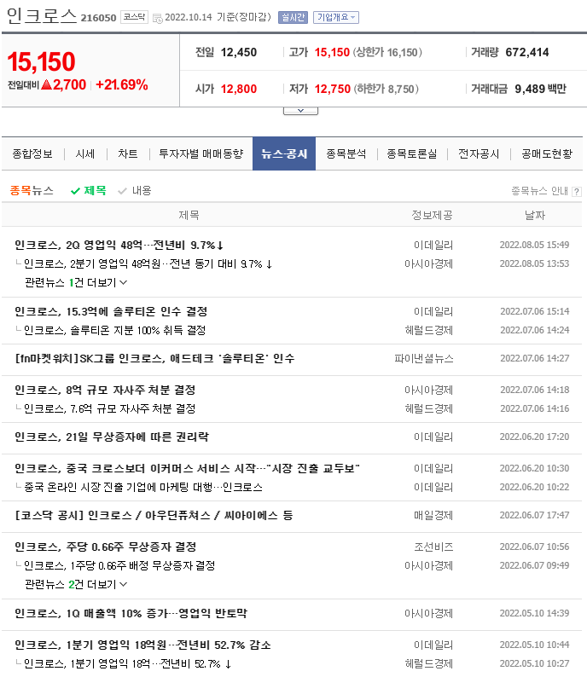Image resolution: width=587 pixels, height=677 pixels.
Task: Click the 거래량 value 672,414
Action: (x=527, y=52)
